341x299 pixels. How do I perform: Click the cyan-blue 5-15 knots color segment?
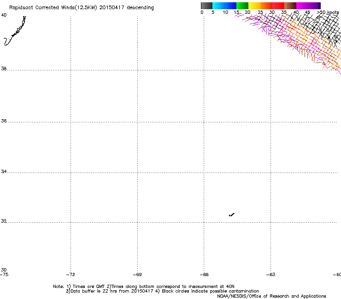(x=224, y=6)
